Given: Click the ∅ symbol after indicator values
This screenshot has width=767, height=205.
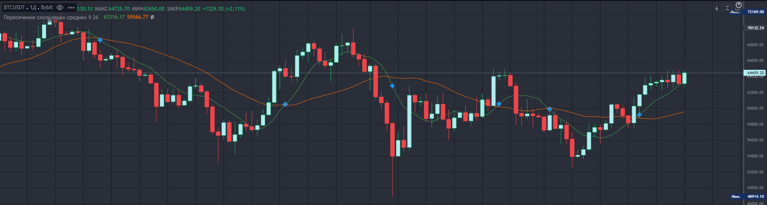Looking at the screenshot, I should pos(153,17).
